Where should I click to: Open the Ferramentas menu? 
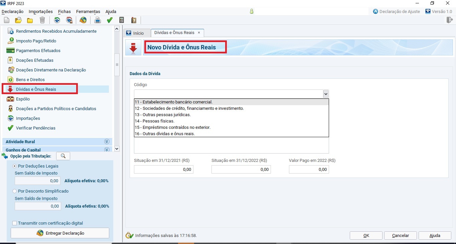[x=88, y=11]
